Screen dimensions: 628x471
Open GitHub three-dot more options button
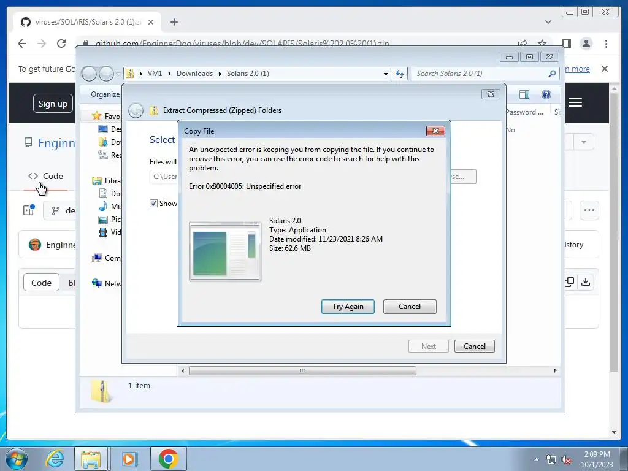pos(589,210)
